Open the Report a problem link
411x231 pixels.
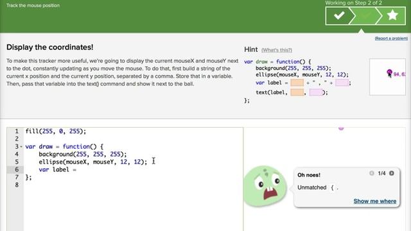[x=391, y=38]
